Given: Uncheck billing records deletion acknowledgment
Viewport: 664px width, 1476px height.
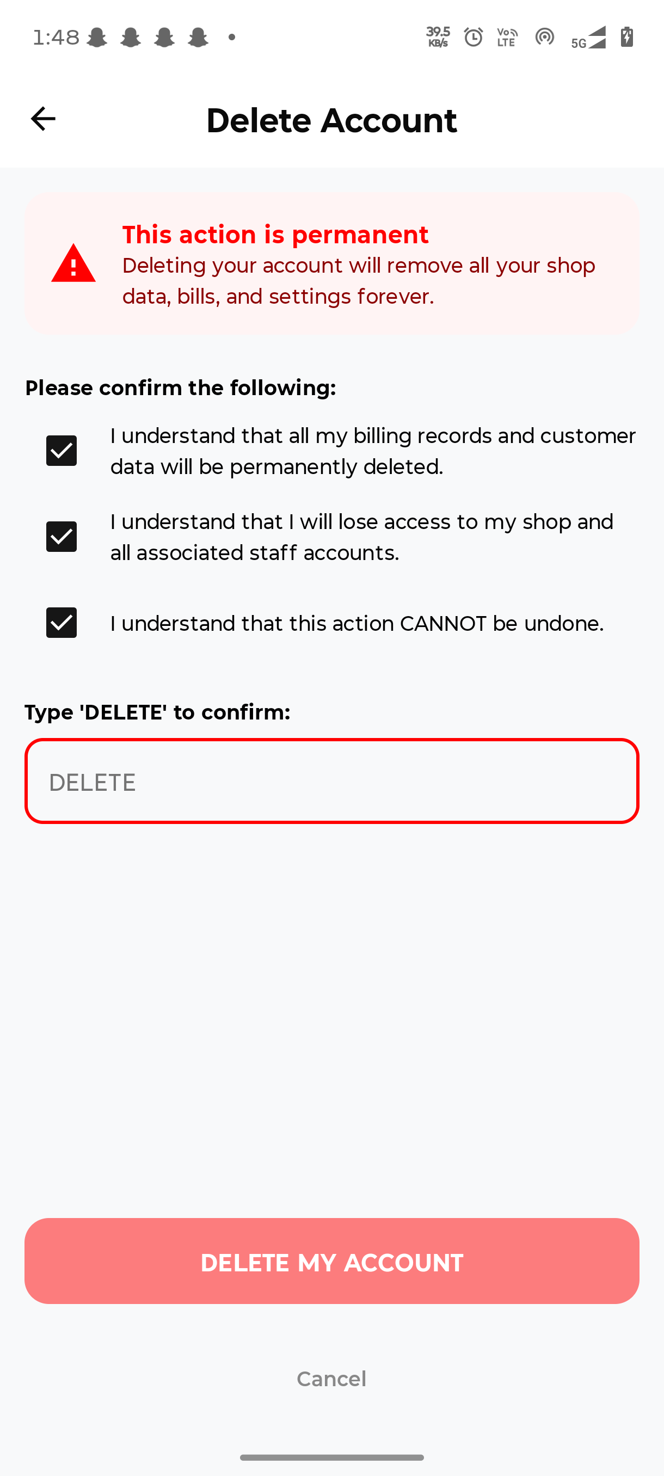Looking at the screenshot, I should [61, 450].
